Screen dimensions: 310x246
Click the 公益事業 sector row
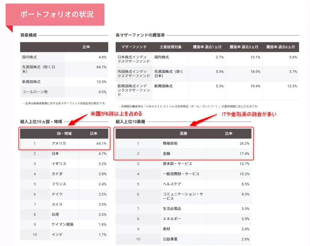[183, 239]
